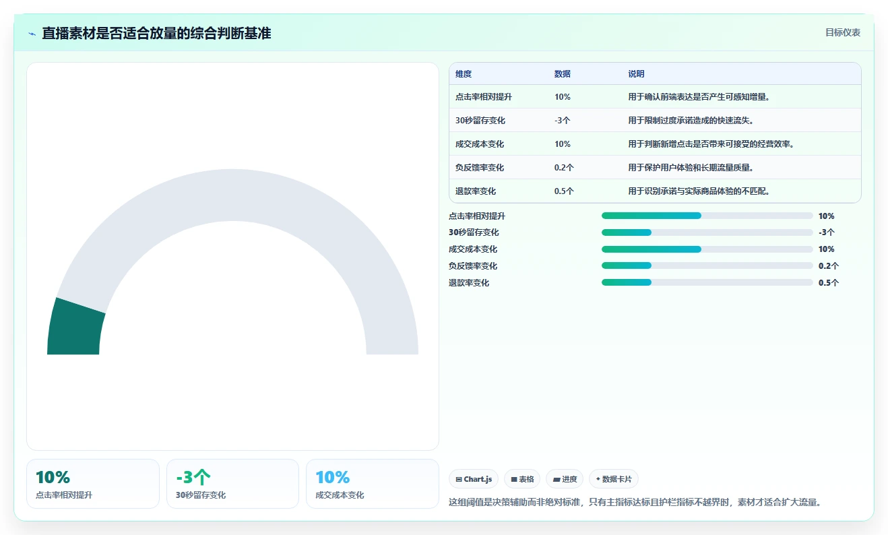Image resolution: width=888 pixels, height=535 pixels.
Task: Select the 数据卡片 chip
Action: pos(614,479)
